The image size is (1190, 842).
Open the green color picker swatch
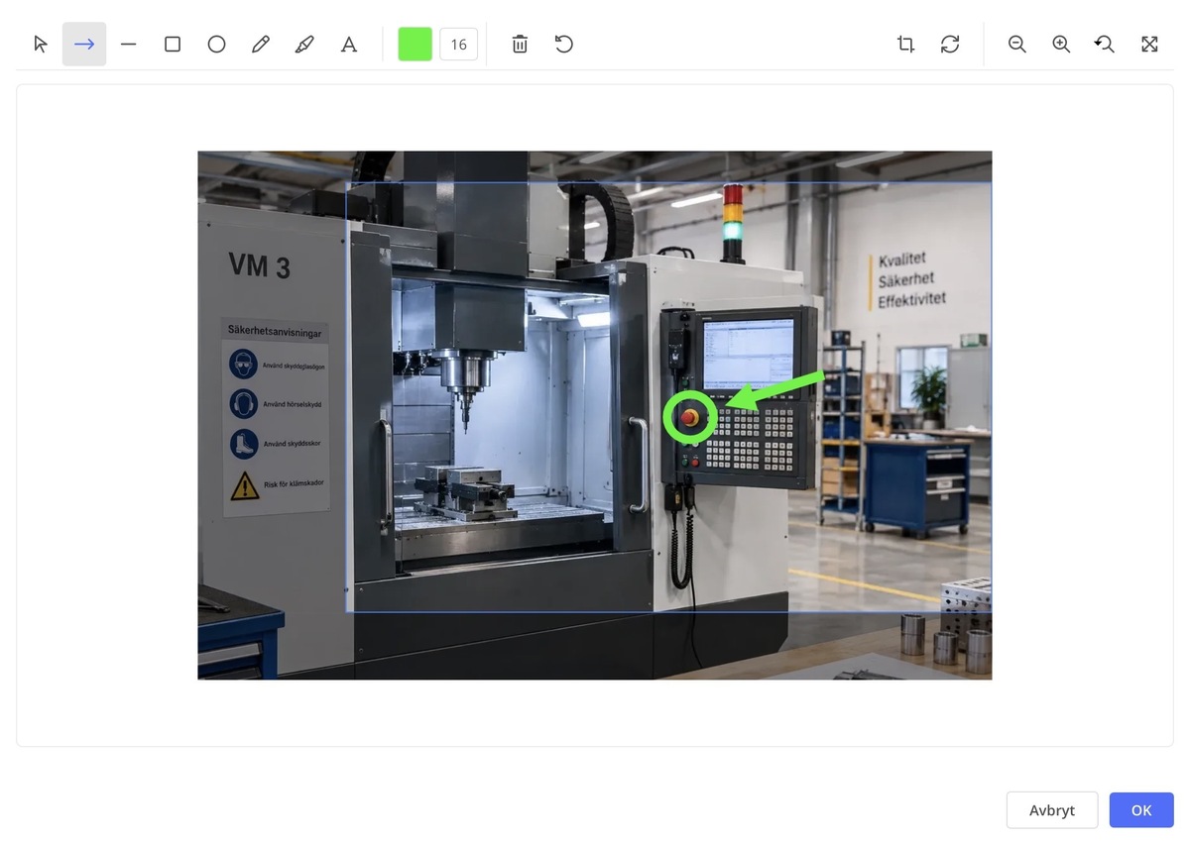coord(416,44)
